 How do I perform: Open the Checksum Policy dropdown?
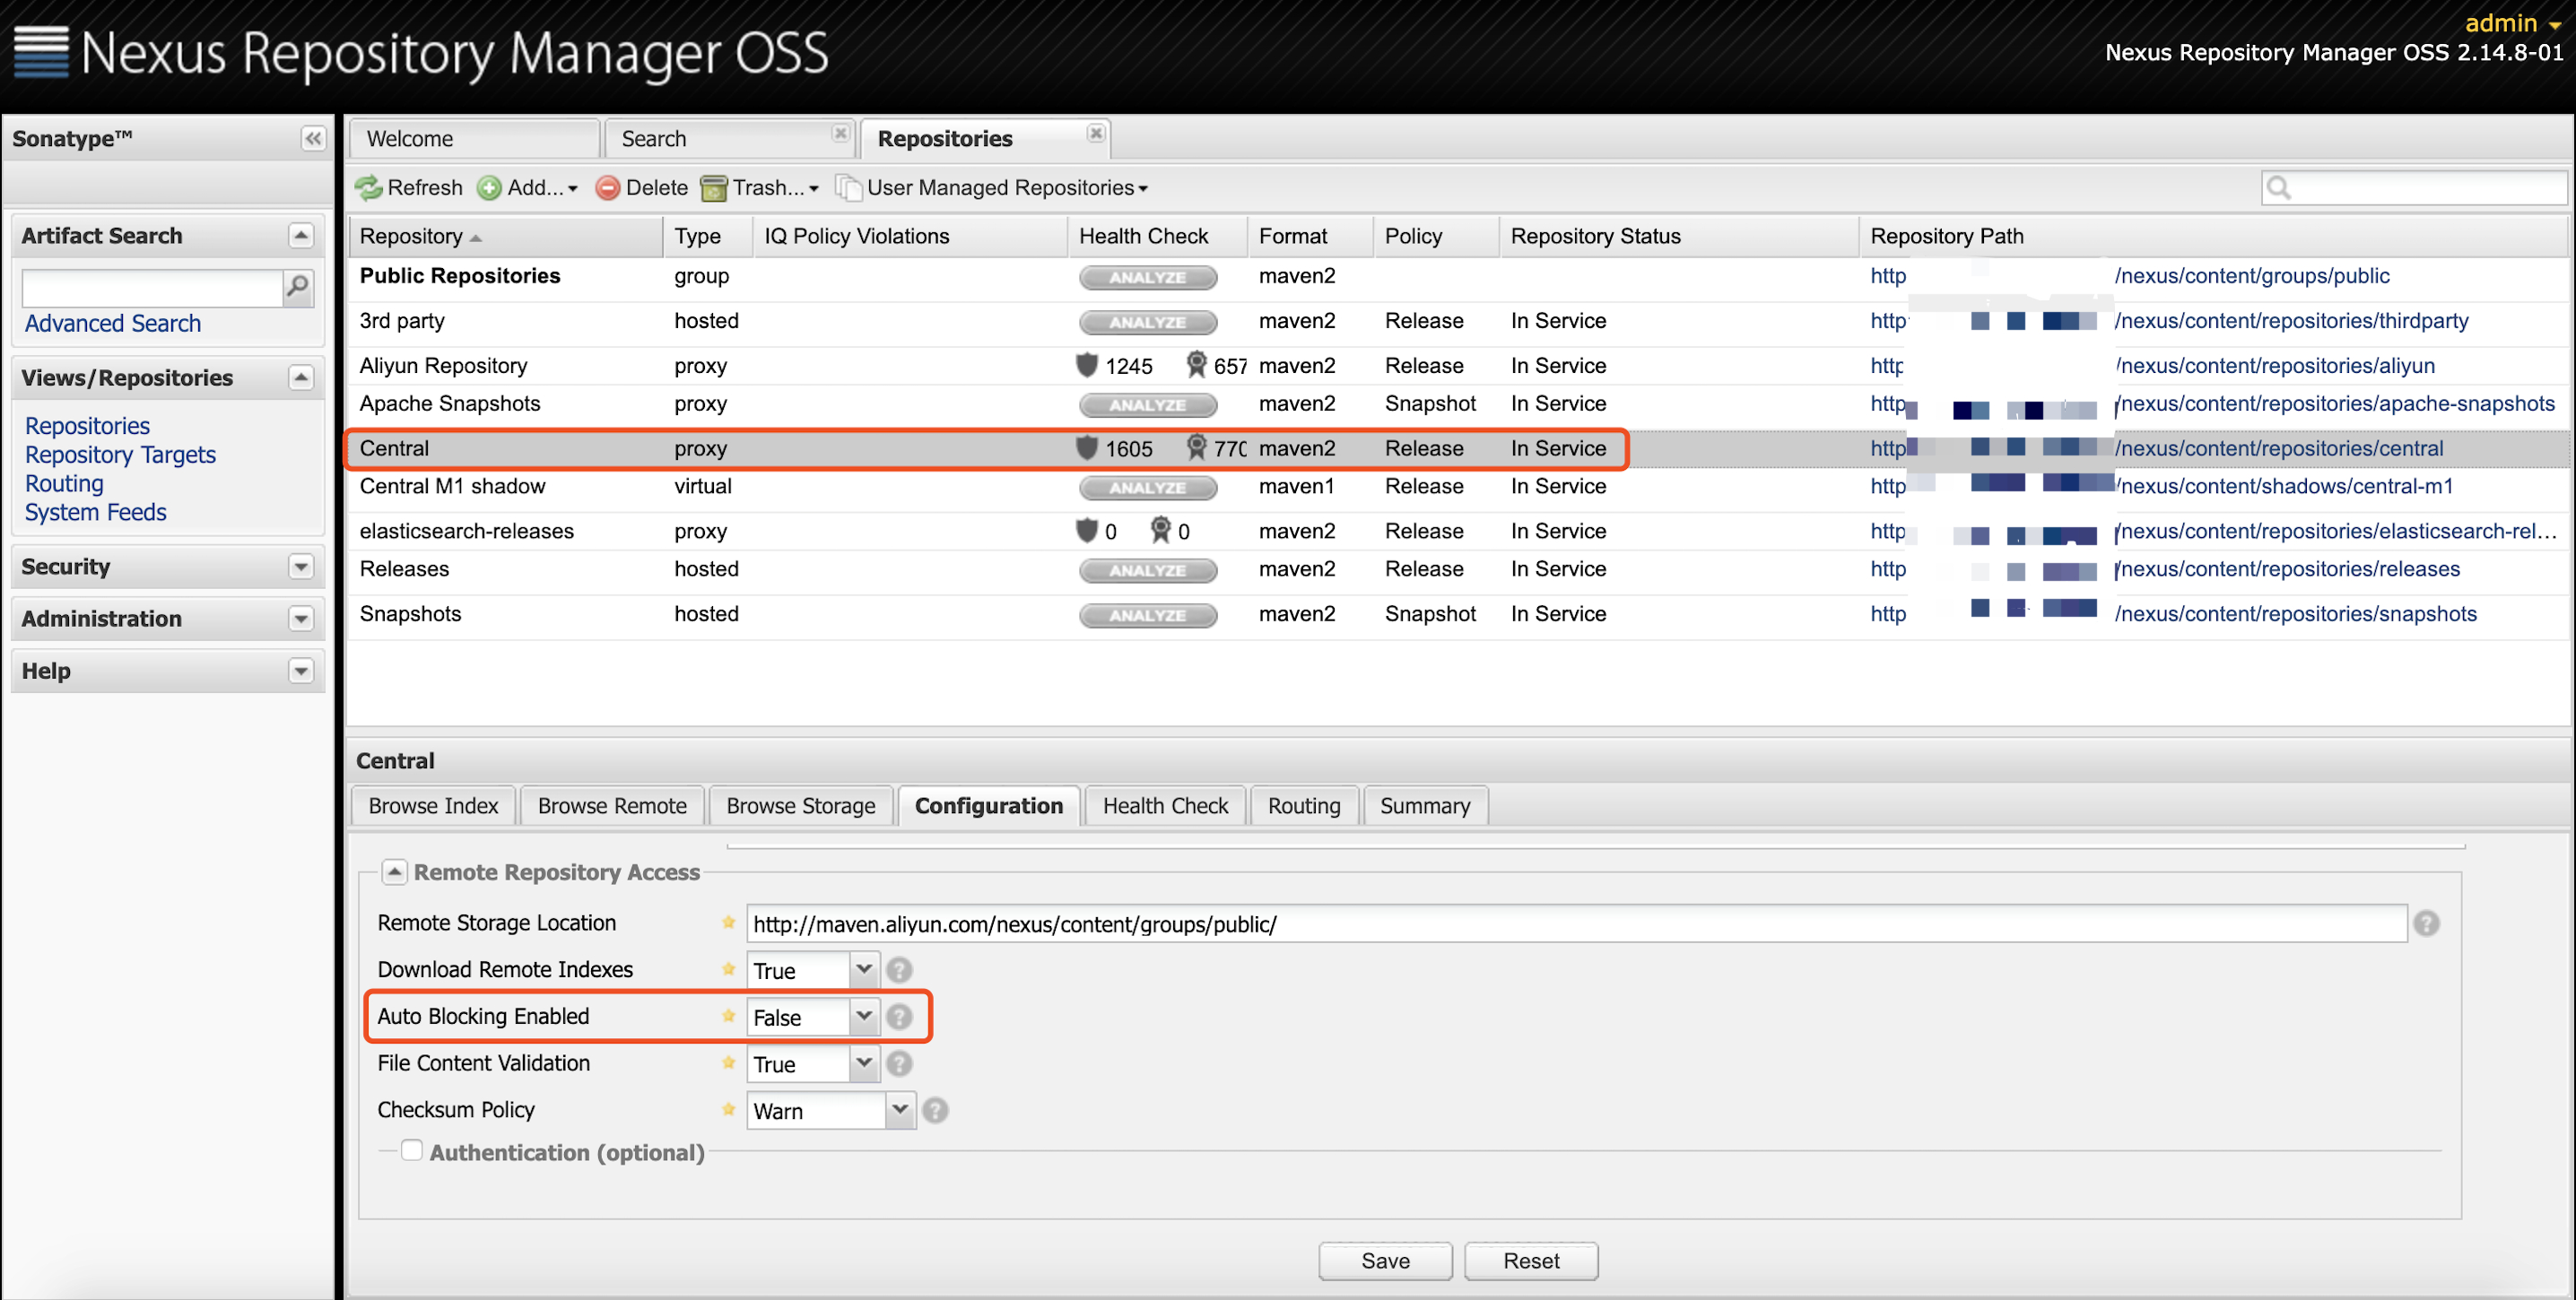click(900, 1110)
